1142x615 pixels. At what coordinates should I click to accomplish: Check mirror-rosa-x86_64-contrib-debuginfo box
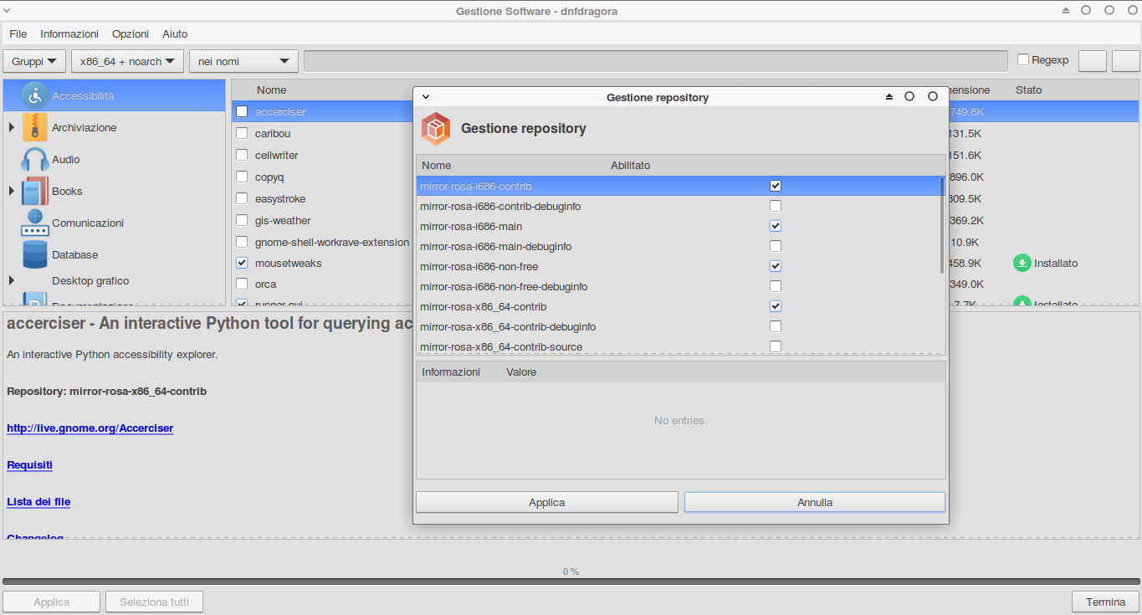coord(776,326)
